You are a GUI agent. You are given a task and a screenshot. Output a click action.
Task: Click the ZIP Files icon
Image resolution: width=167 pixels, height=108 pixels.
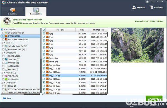pos(6,79)
